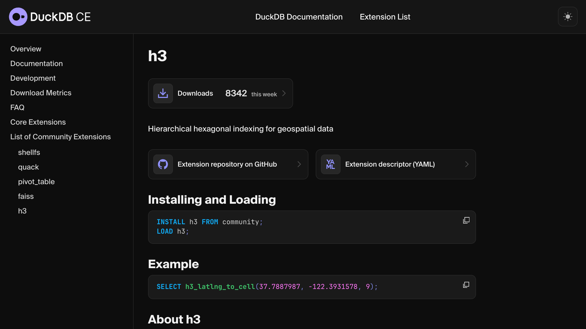Click the 'this week' label
This screenshot has height=329, width=586.
point(264,94)
